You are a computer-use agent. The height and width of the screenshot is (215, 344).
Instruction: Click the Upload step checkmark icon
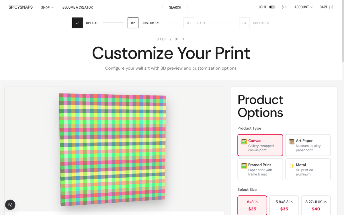pos(77,23)
